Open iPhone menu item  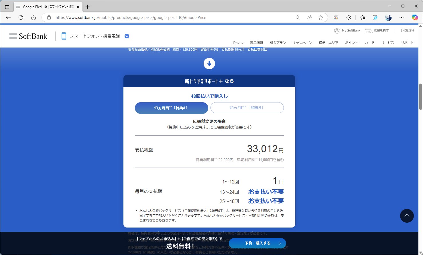tap(238, 43)
